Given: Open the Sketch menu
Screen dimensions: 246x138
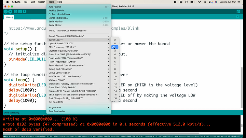Looking at the screenshot, I should click(42, 2).
